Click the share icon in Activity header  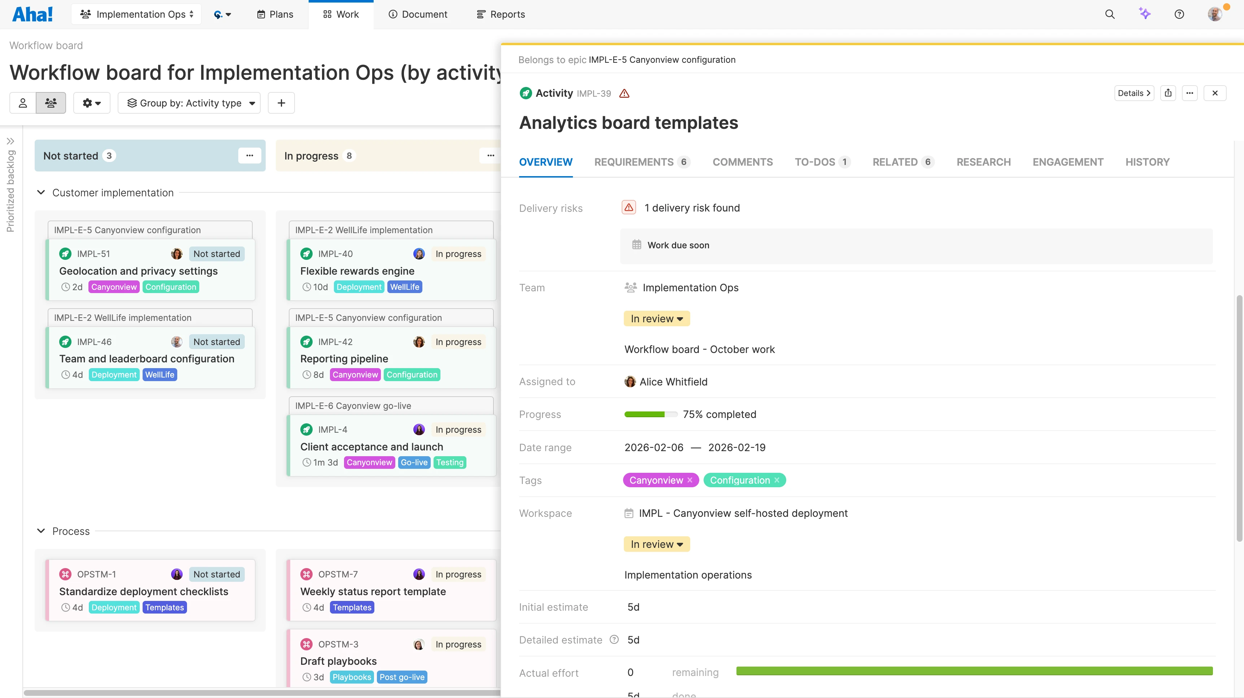pyautogui.click(x=1168, y=93)
